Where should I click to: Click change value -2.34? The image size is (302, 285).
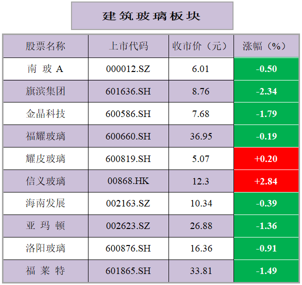[266, 91]
